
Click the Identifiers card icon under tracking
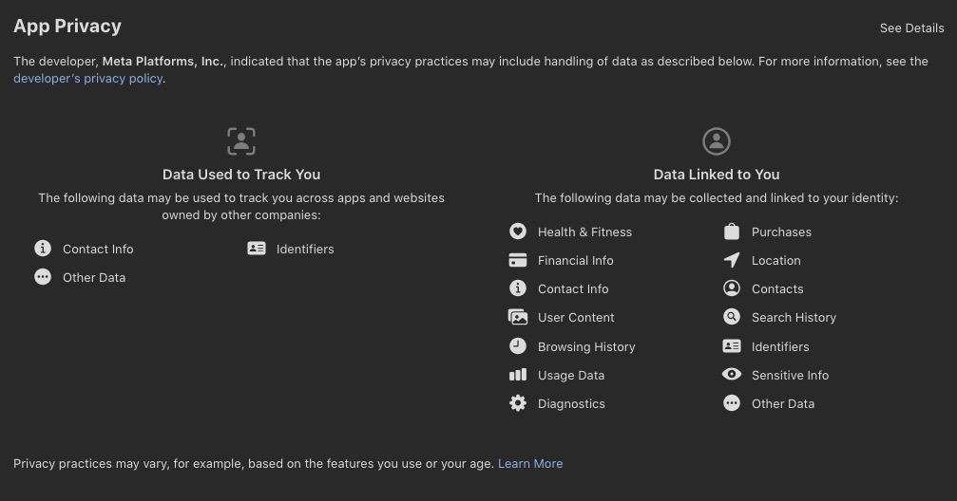257,248
